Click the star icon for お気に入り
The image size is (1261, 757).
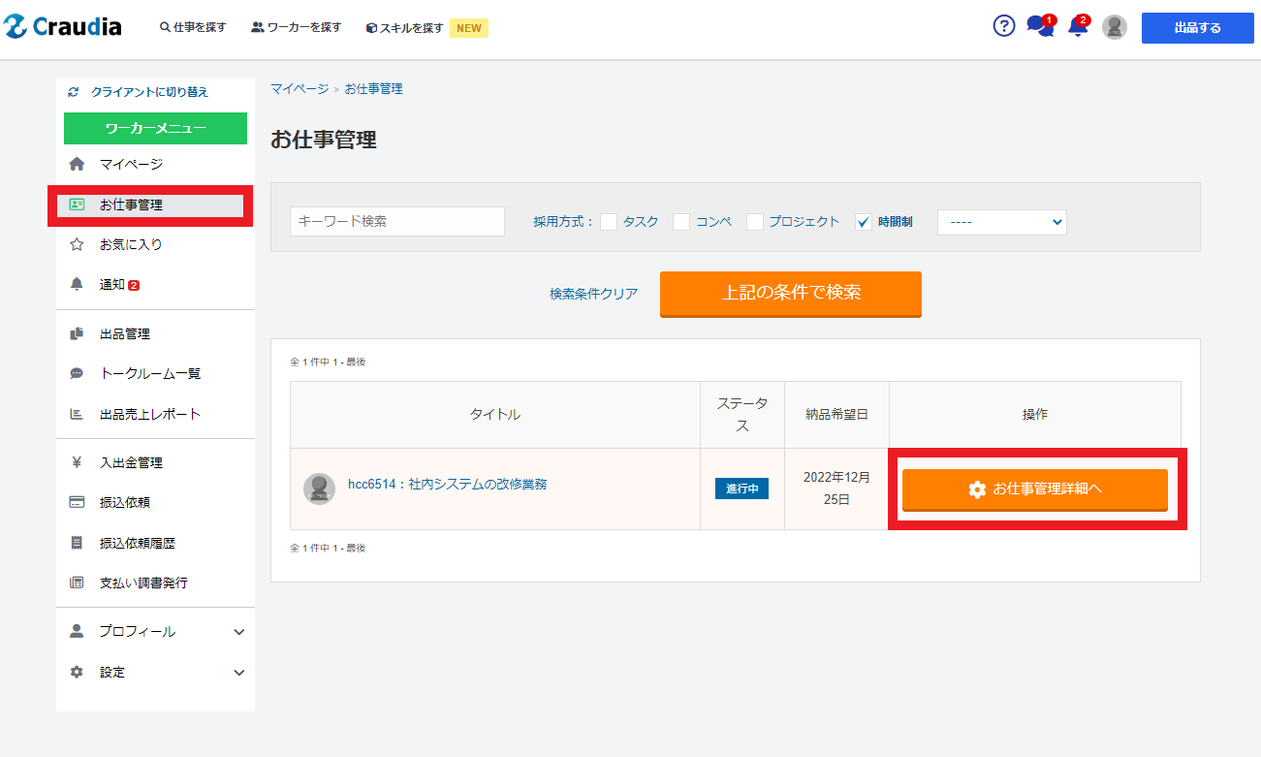pyautogui.click(x=77, y=245)
